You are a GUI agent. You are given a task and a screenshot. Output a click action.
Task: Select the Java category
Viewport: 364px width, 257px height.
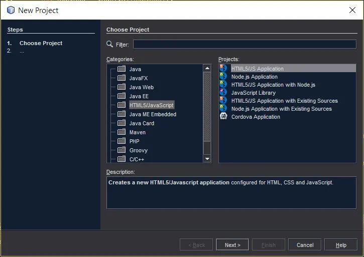[x=135, y=69]
